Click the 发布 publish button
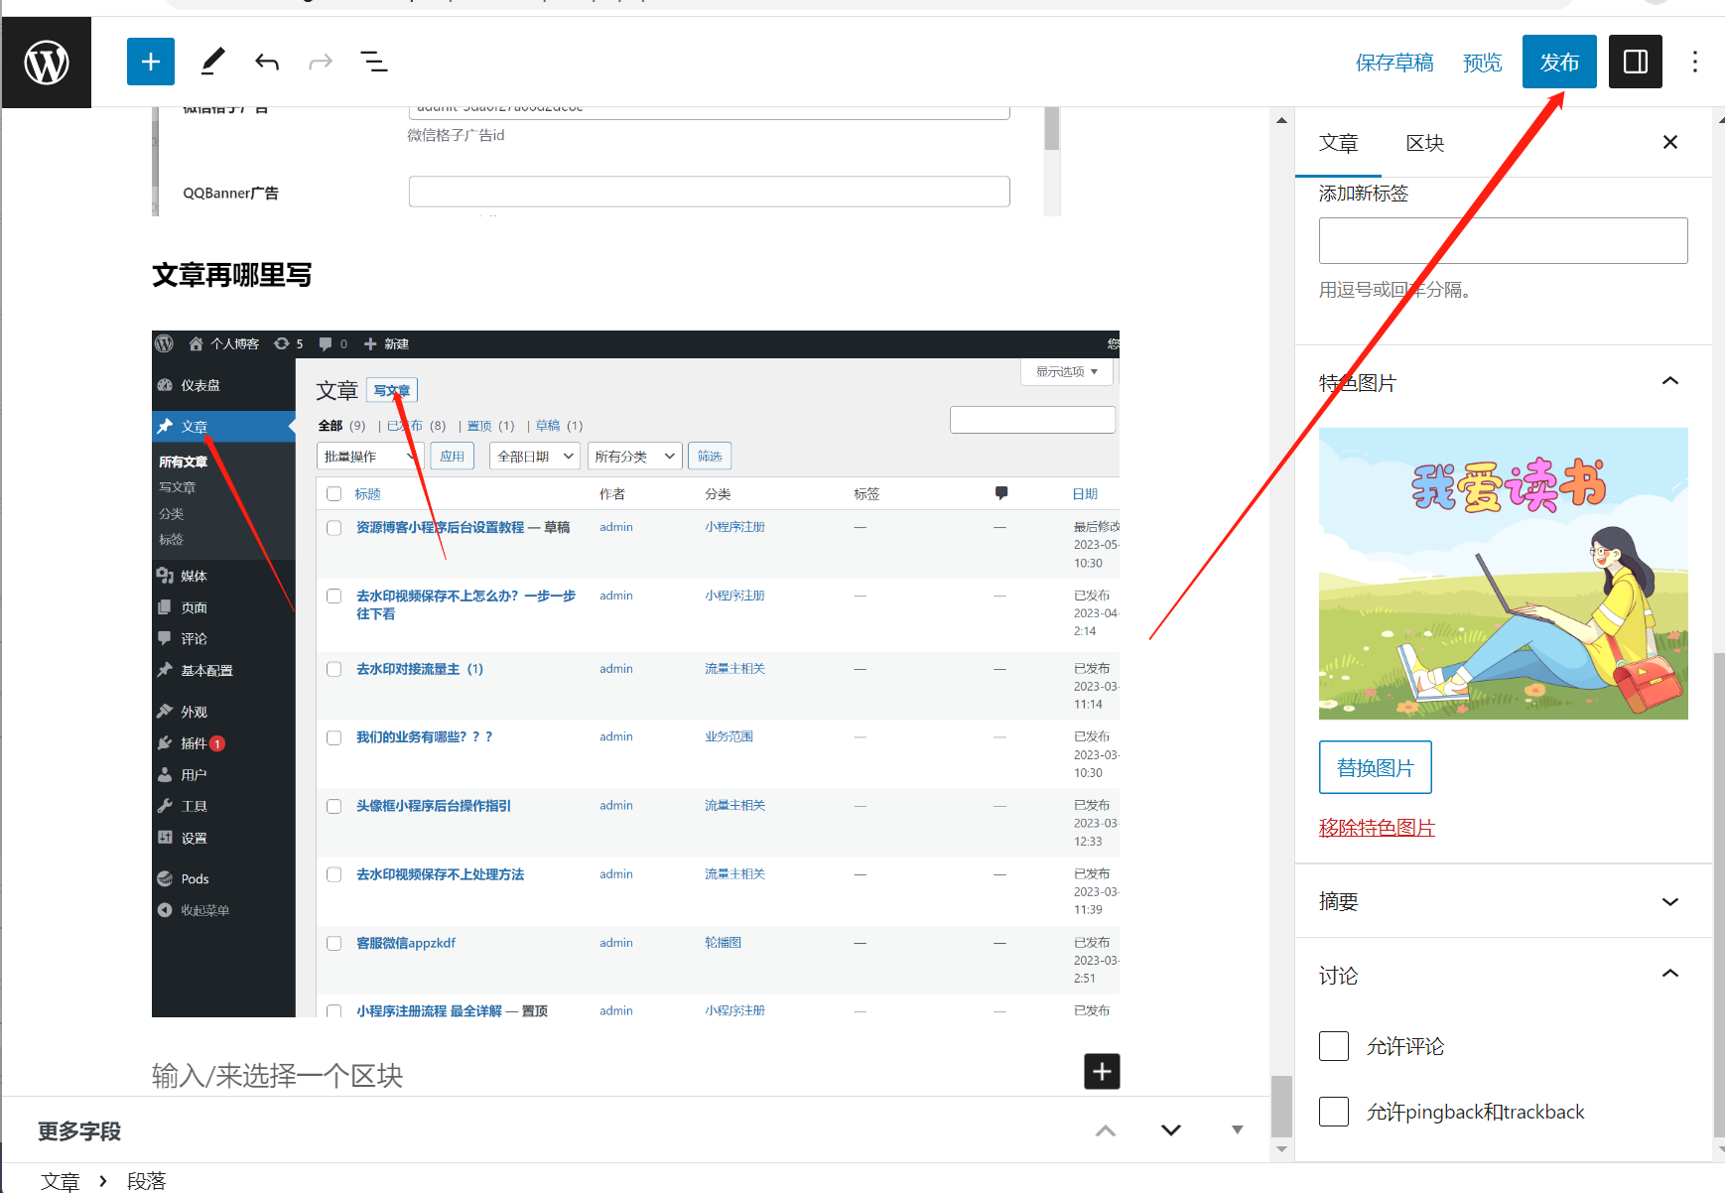Viewport: 1725px width, 1193px height. [1558, 63]
